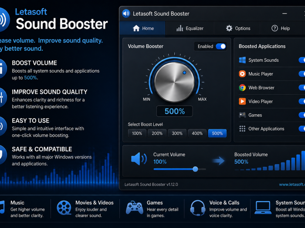Click the Select Boost Level label
Viewport: 305px width, 228px height.
(145, 125)
